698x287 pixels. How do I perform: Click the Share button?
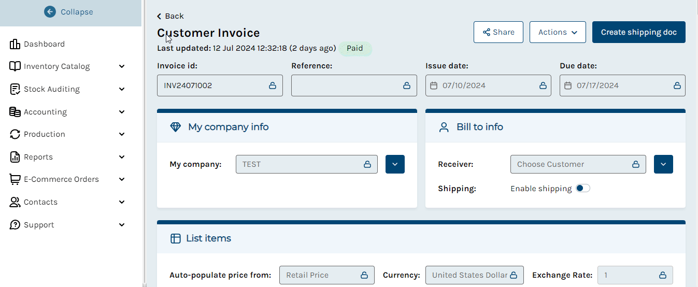[x=498, y=32]
